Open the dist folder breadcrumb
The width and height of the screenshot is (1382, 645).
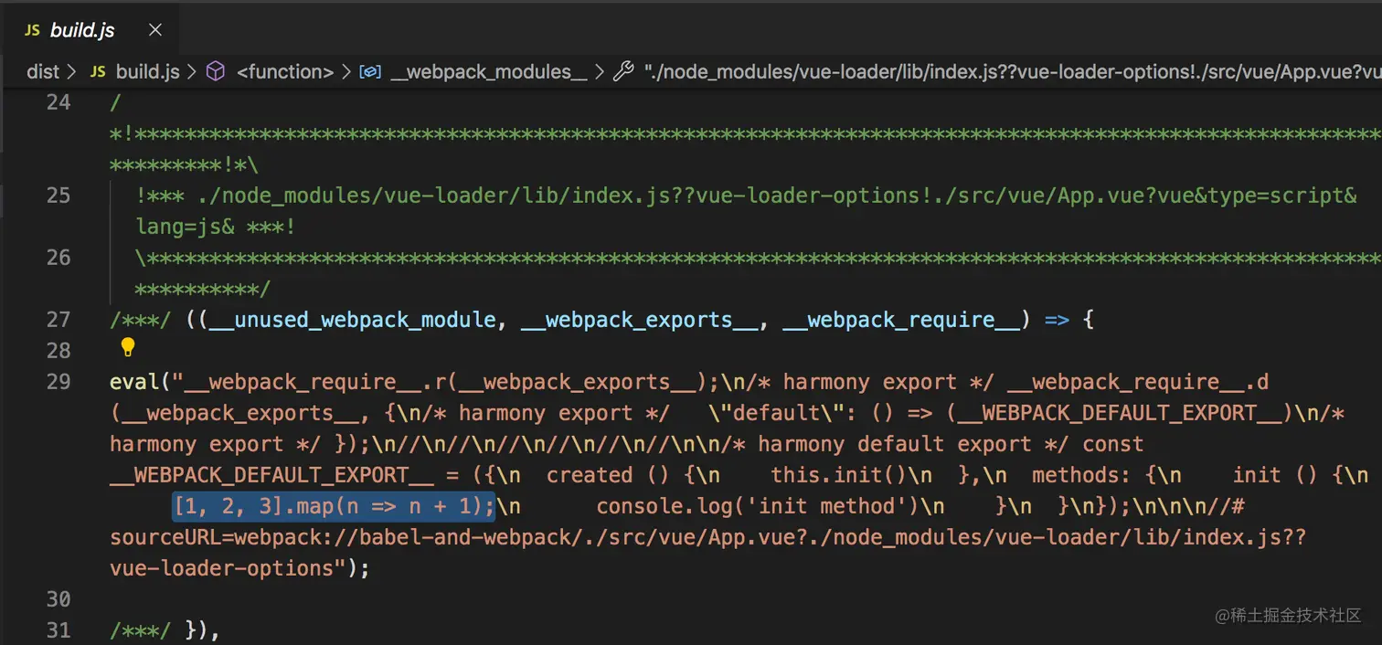pyautogui.click(x=43, y=71)
